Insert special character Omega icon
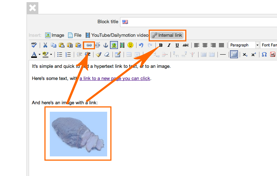The image size is (277, 176). pyautogui.click(x=264, y=55)
